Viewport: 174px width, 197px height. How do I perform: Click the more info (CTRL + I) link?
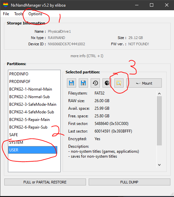87,56
